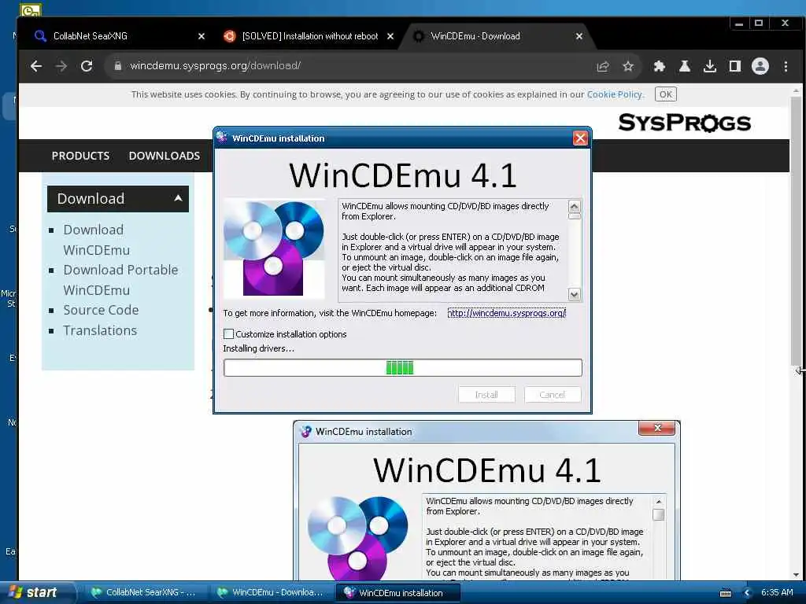
Task: Switch to SOLVED Installation without reboot tab
Action: (310, 36)
